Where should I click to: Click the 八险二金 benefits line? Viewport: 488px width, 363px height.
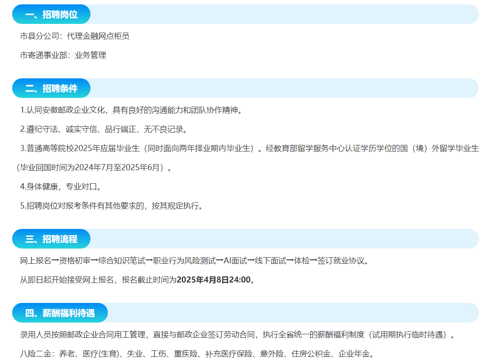coord(197,354)
